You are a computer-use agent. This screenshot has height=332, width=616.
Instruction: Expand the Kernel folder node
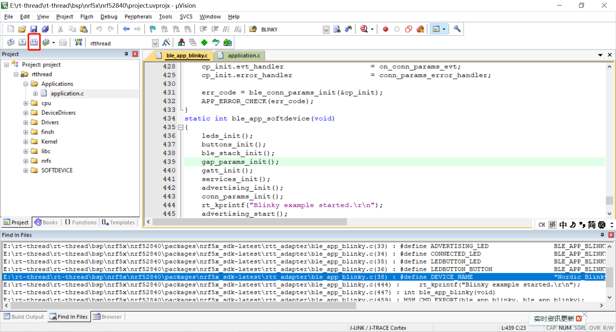coord(26,142)
